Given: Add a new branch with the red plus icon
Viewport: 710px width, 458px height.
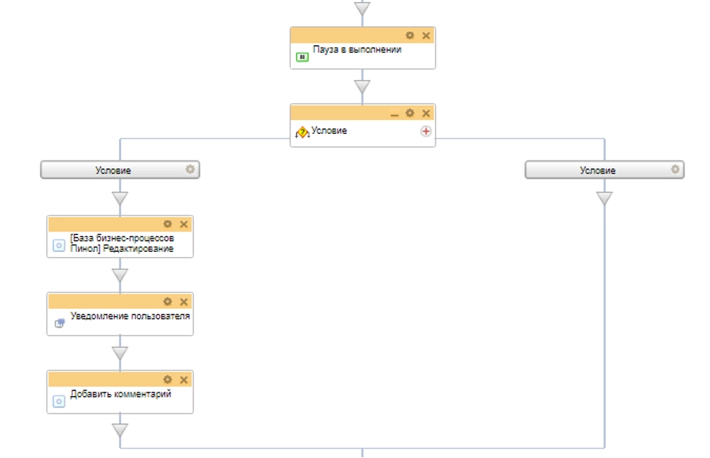Looking at the screenshot, I should point(426,131).
